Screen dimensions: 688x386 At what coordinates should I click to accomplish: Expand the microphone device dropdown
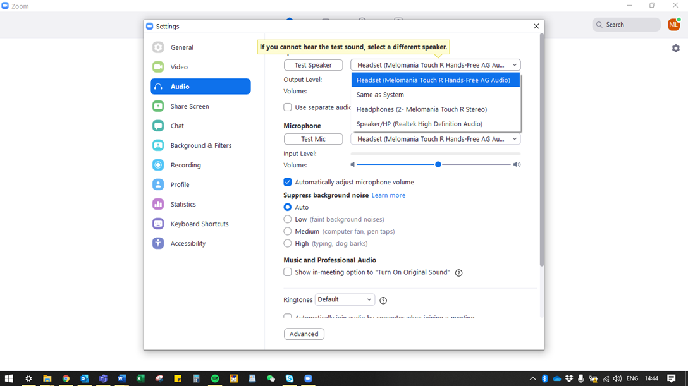(x=435, y=139)
